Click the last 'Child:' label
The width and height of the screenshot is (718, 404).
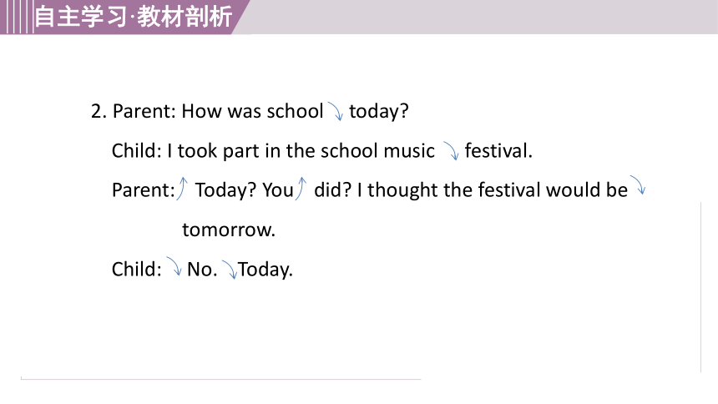click(x=136, y=269)
